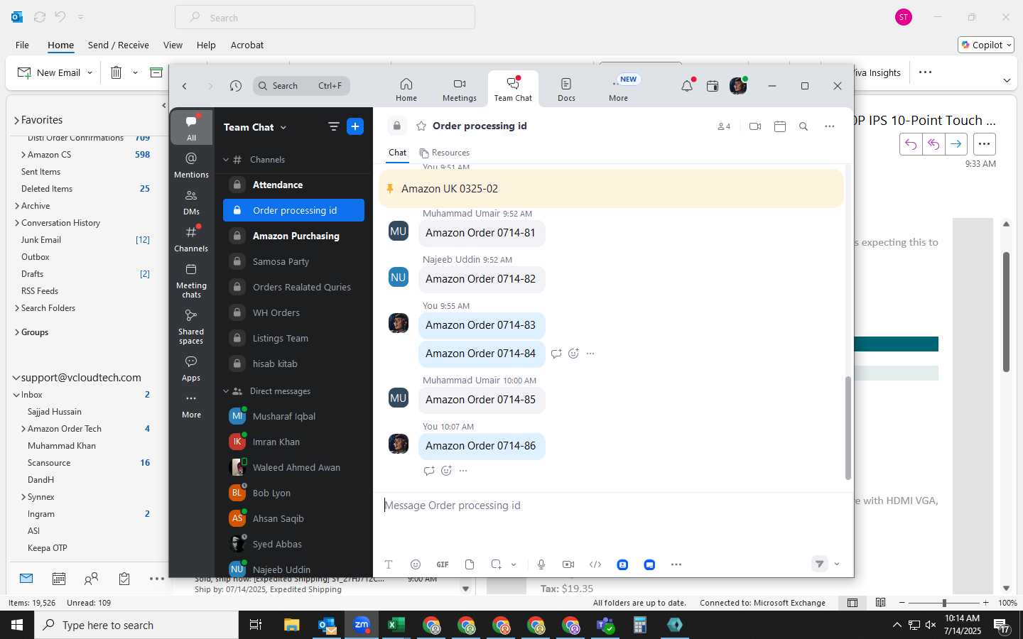This screenshot has width=1023, height=639.
Task: Open the screenshot capture icon in composer
Action: 497,564
